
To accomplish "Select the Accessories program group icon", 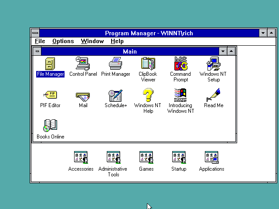I will (81, 157).
